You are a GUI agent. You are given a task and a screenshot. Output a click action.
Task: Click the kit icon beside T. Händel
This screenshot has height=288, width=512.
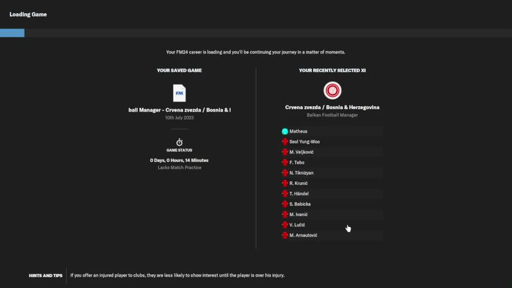285,194
